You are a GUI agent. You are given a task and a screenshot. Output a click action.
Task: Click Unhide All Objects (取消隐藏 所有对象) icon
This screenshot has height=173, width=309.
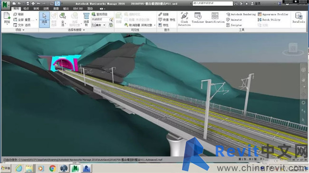[x=126, y=25]
